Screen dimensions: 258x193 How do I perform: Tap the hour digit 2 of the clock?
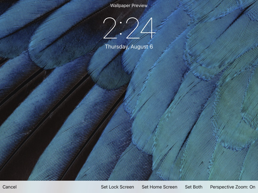pyautogui.click(x=111, y=28)
